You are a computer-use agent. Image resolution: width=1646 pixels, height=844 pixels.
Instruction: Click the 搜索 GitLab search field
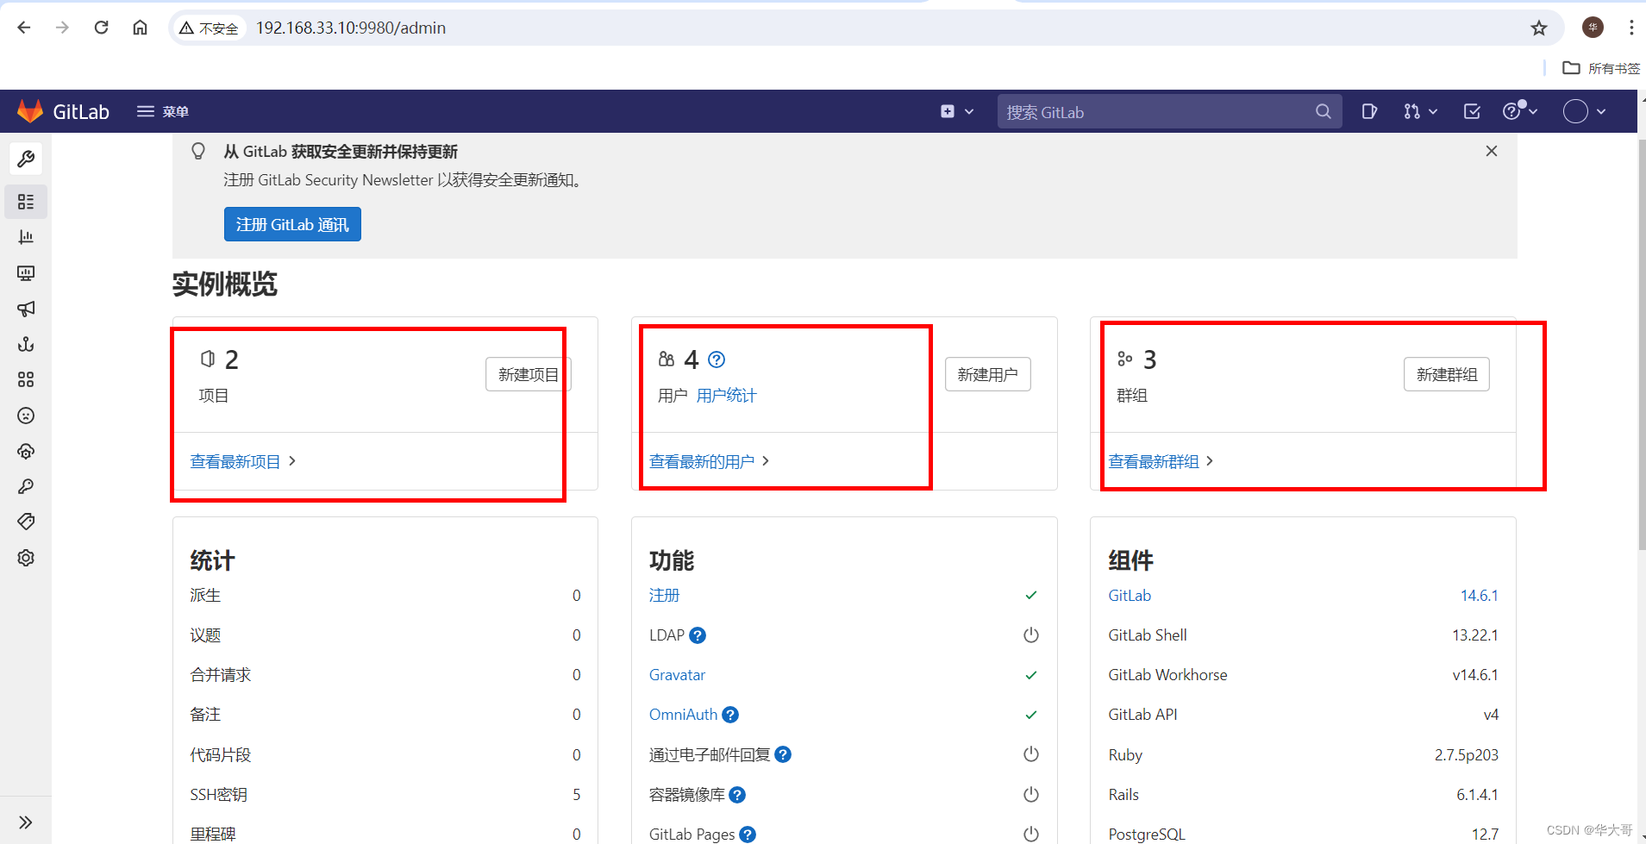click(x=1169, y=112)
